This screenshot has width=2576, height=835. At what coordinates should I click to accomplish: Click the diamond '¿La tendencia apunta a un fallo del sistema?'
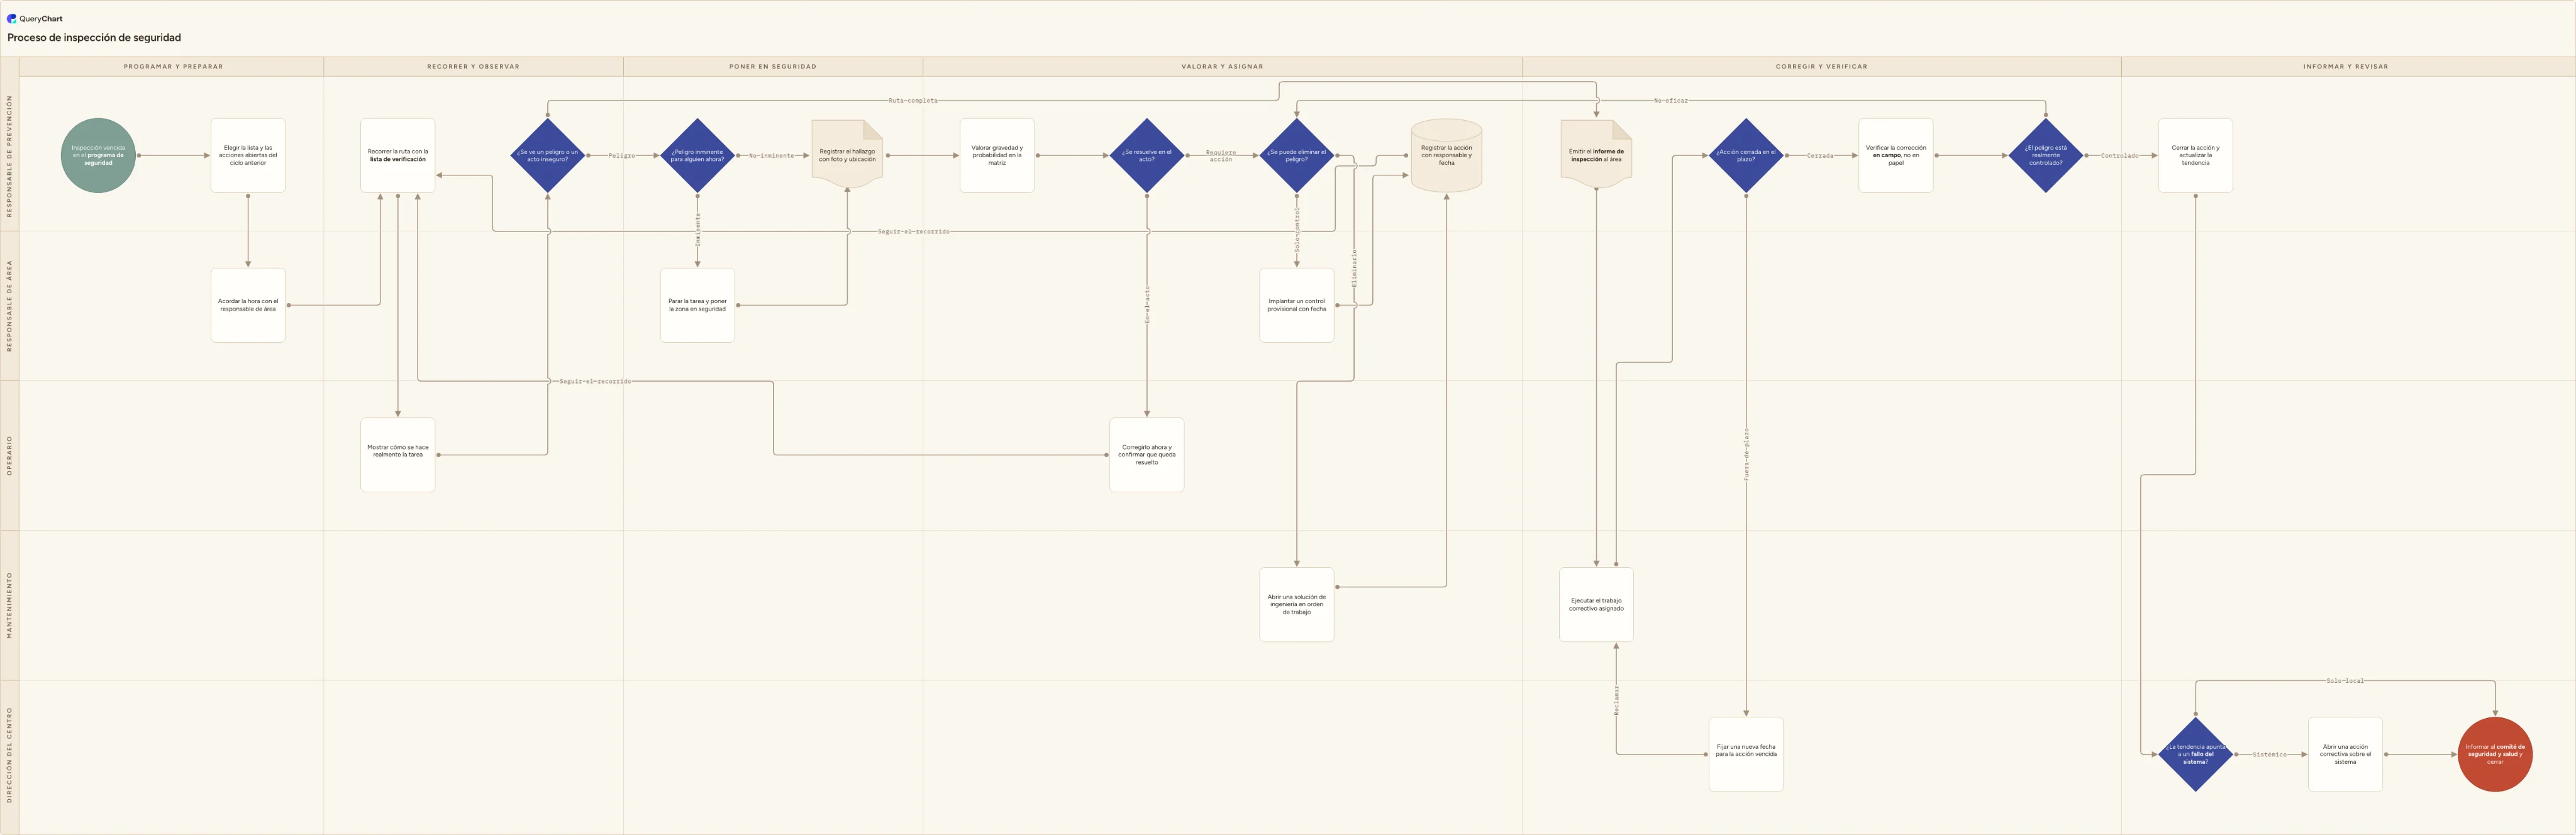tap(2196, 755)
